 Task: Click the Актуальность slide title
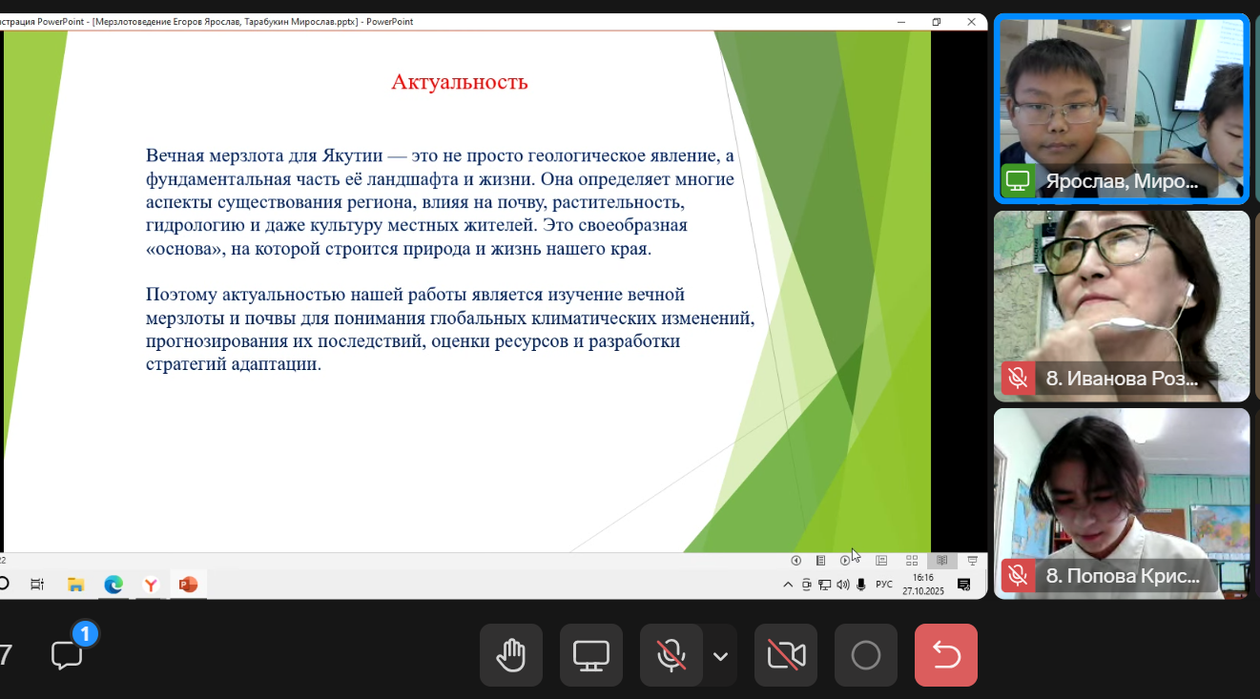[460, 82]
